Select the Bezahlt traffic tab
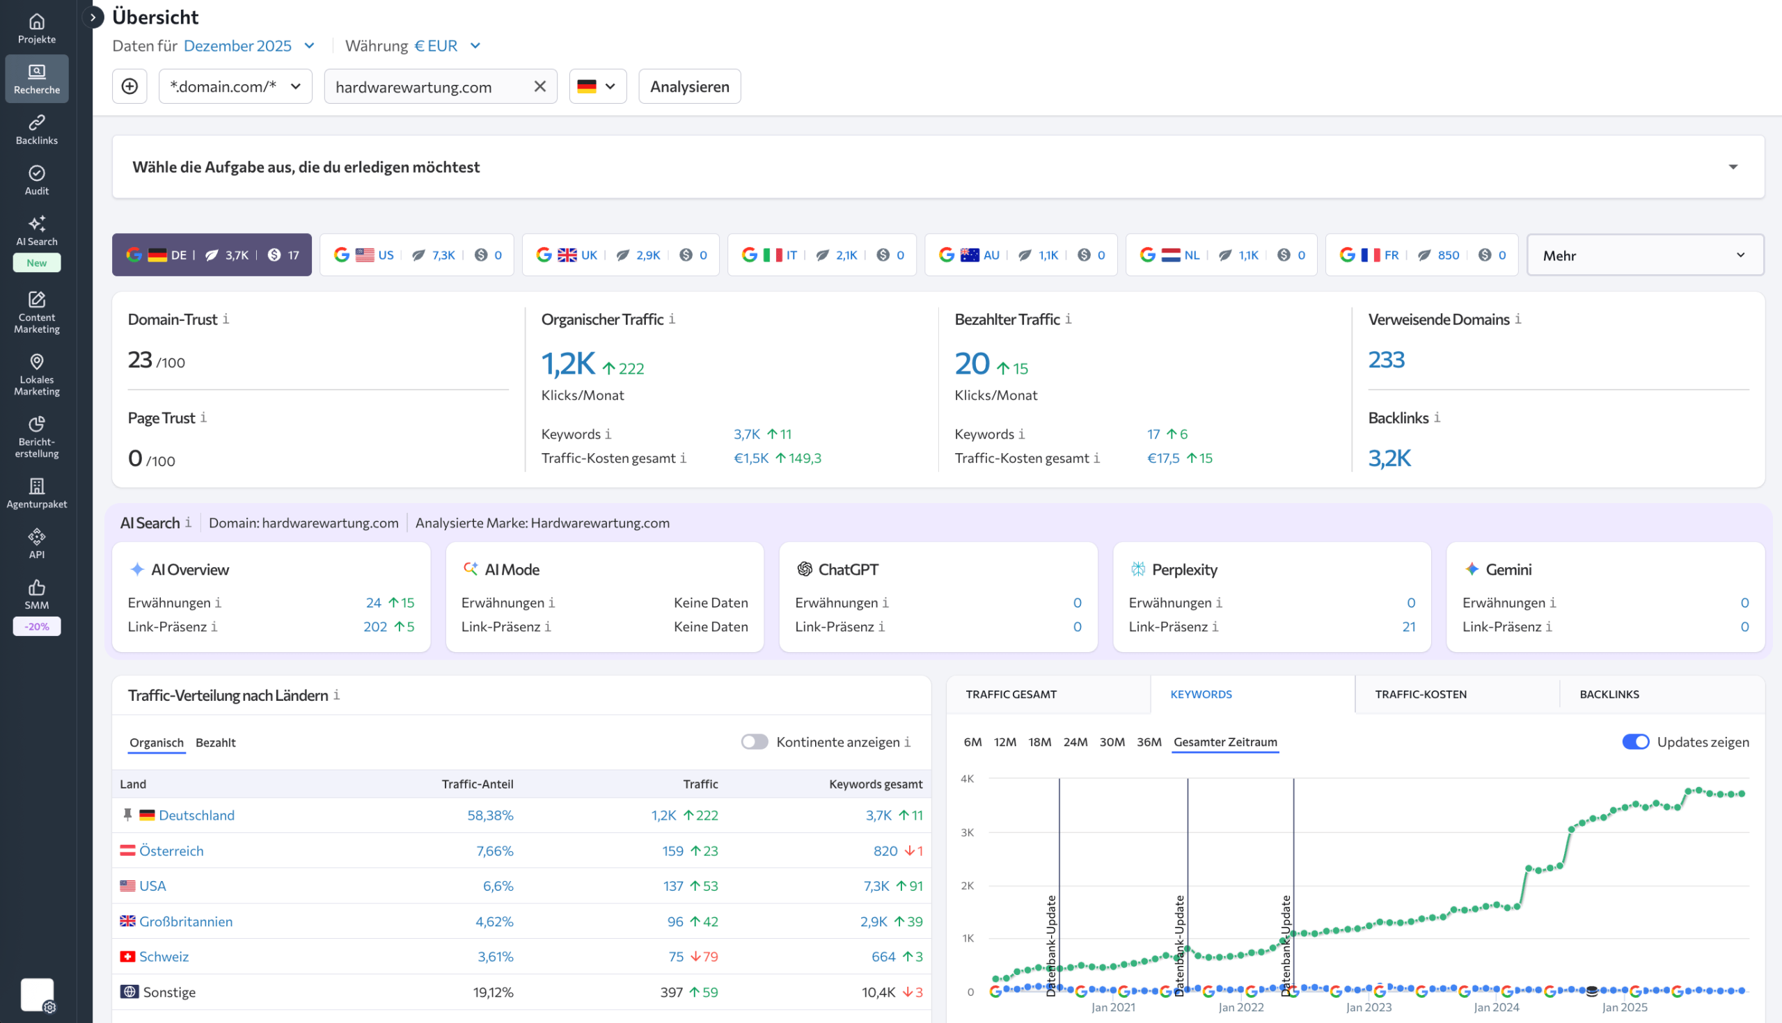Viewport: 1782px width, 1023px height. (216, 742)
